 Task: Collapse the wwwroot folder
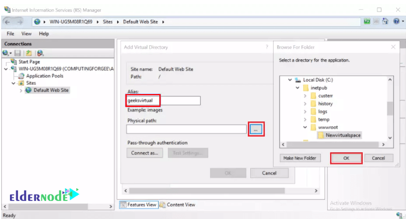point(305,127)
